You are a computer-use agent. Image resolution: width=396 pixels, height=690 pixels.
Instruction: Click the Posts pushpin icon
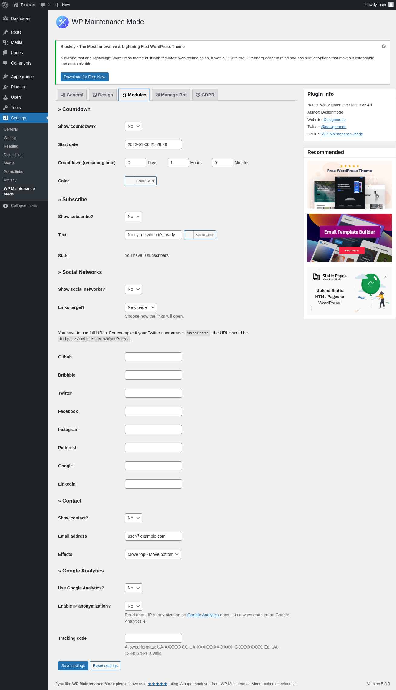coord(5,32)
